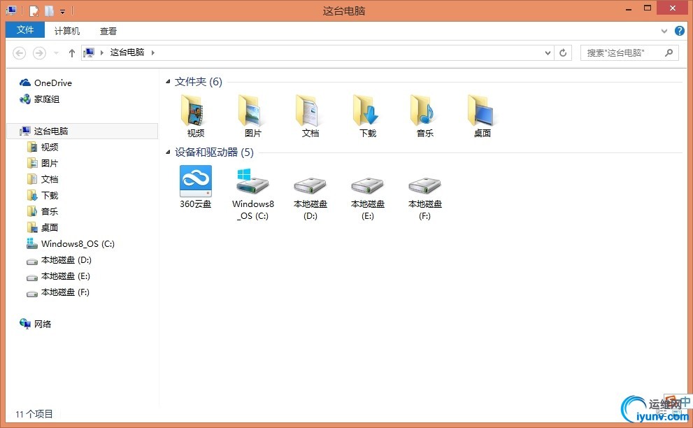The image size is (693, 428).
Task: Select Windows8_OS (C:) in sidebar tree
Action: (x=71, y=243)
